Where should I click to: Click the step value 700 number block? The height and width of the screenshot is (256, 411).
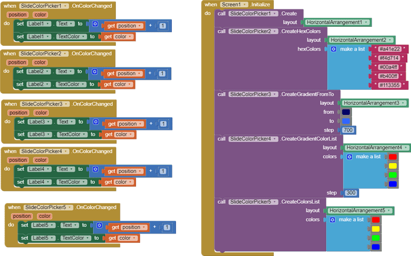point(348,130)
